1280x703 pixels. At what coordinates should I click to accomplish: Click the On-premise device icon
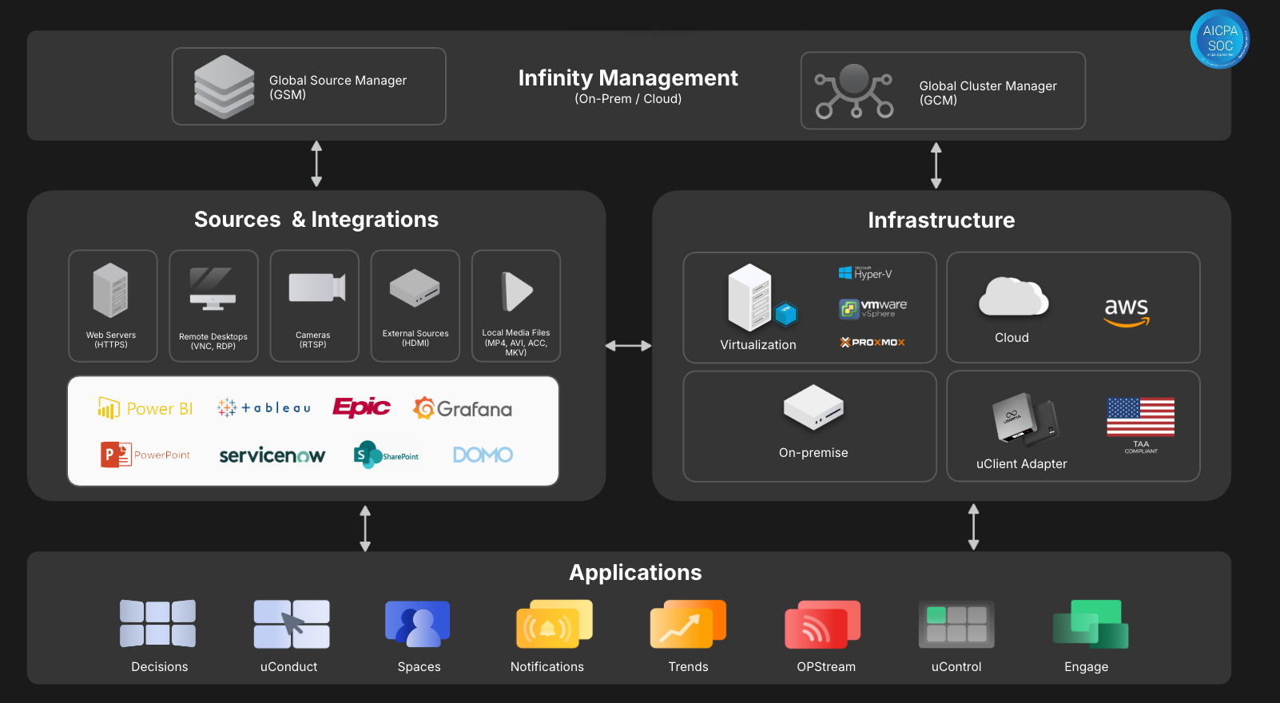pos(813,407)
